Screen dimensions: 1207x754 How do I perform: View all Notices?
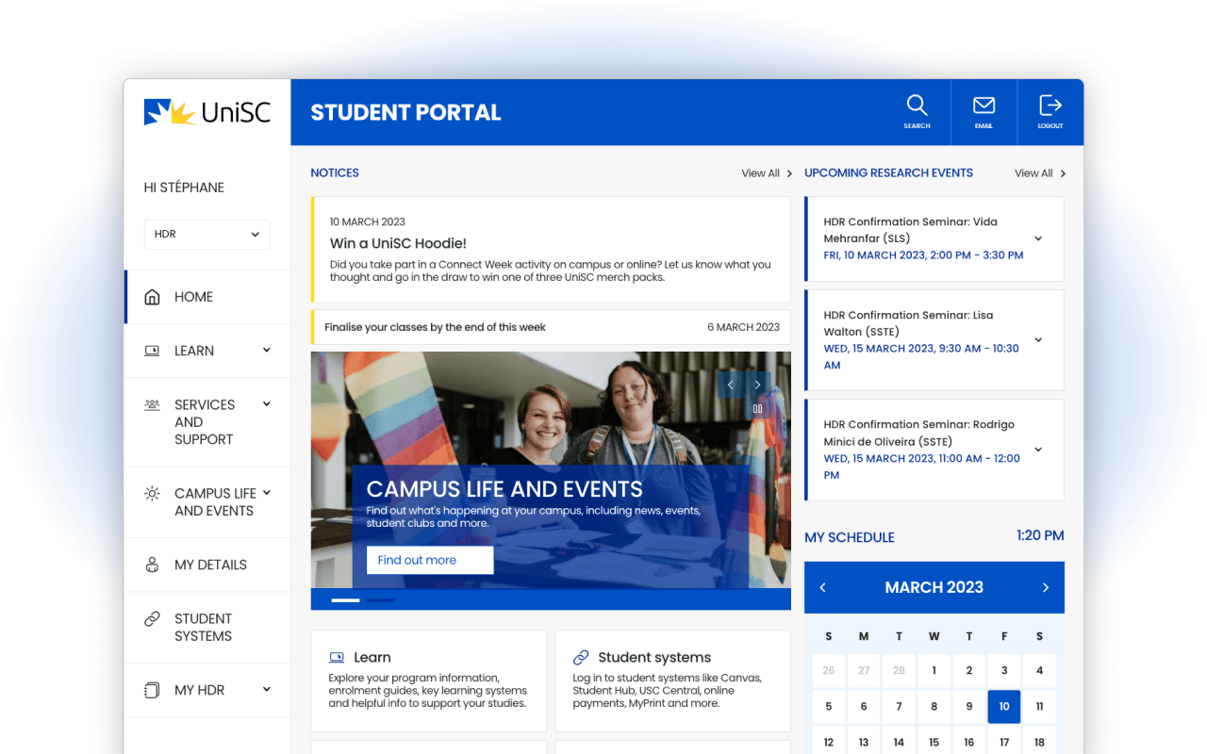click(x=767, y=173)
